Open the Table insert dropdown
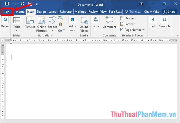The image size is (180, 123). pos(17,24)
